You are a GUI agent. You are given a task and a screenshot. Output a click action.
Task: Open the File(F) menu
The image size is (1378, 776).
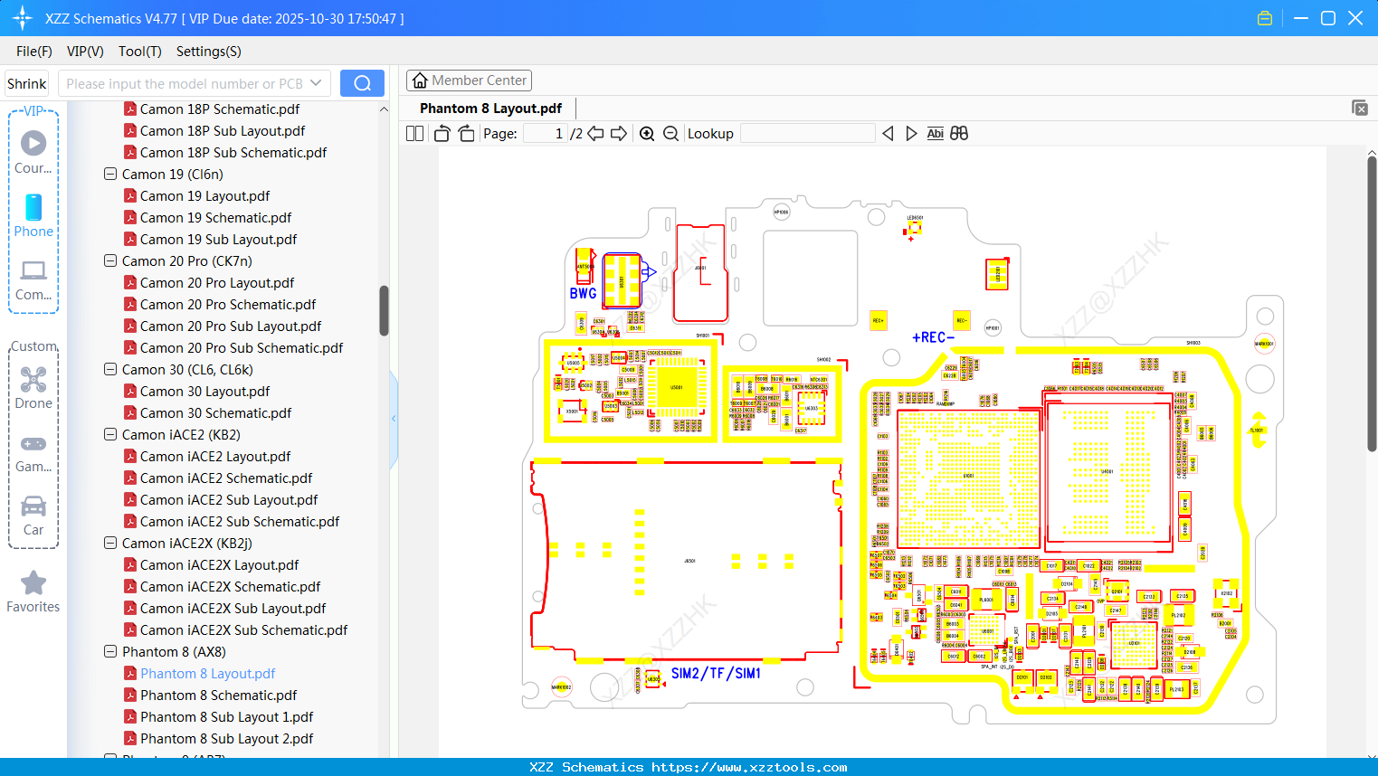coord(34,52)
